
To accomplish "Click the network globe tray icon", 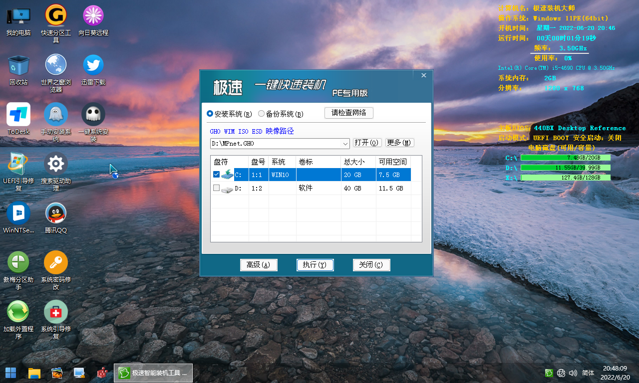I will (561, 373).
